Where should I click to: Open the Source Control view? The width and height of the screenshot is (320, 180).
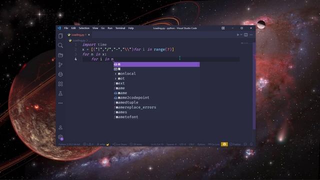(60, 64)
